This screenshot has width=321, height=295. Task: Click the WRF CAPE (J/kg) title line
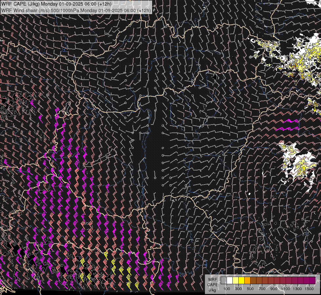click(x=56, y=4)
